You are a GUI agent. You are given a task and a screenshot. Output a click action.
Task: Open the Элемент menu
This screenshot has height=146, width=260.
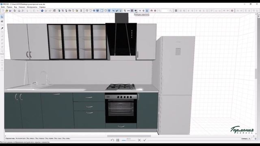(x=22, y=7)
